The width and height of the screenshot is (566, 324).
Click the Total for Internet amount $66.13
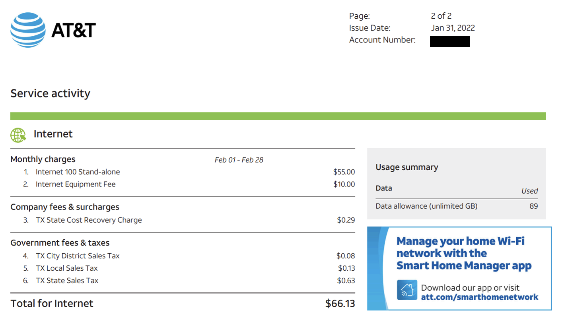[340, 303]
